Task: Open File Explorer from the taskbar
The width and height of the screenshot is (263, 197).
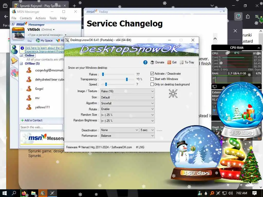Action: [x=33, y=193]
